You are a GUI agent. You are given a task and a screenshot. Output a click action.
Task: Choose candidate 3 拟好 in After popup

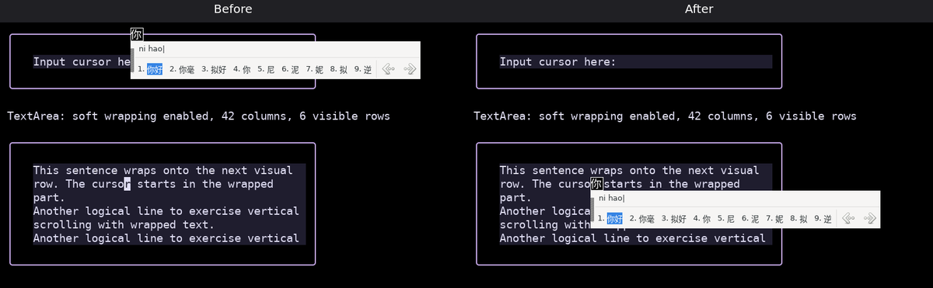point(673,219)
